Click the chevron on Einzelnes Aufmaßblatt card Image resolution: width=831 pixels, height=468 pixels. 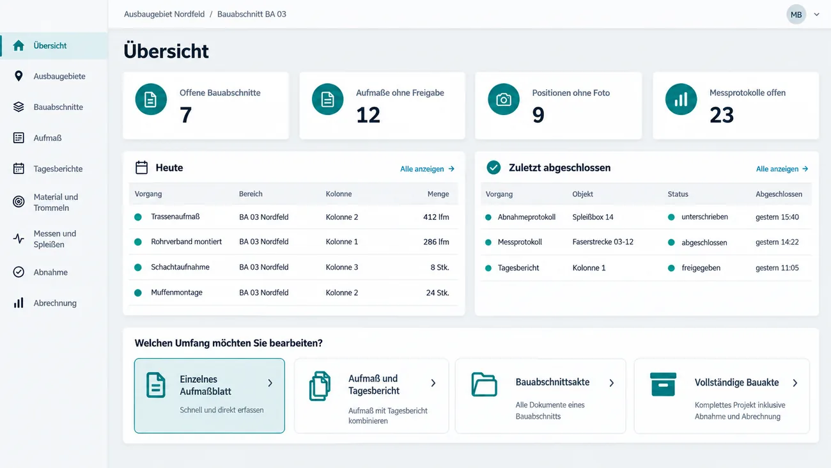270,383
